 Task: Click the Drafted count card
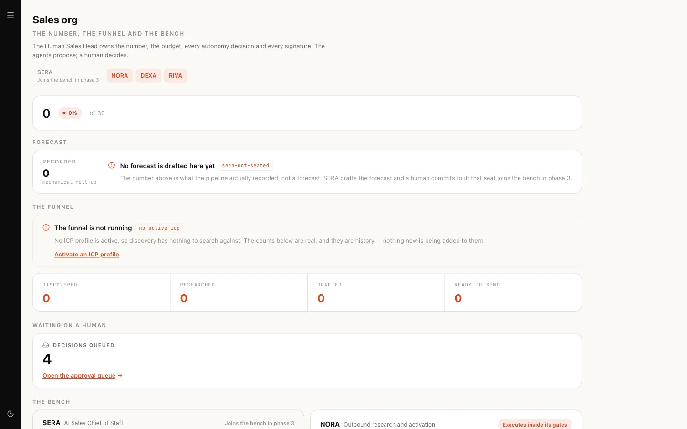pos(376,292)
